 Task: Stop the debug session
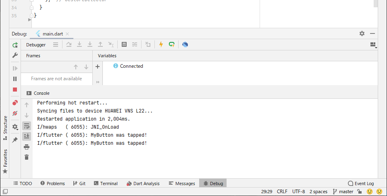click(x=15, y=90)
